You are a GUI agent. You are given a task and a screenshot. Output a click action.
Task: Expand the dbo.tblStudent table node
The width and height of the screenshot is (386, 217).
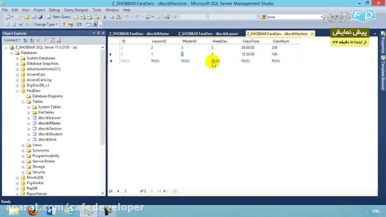(29, 134)
